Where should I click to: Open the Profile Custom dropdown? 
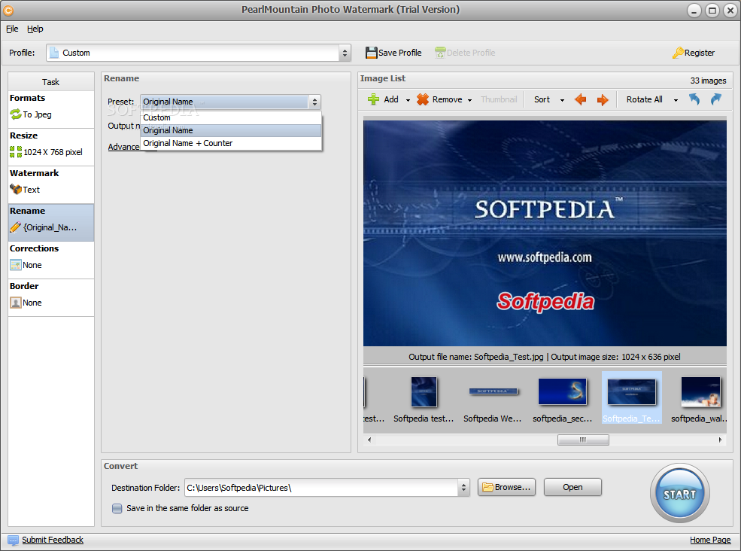pos(345,53)
